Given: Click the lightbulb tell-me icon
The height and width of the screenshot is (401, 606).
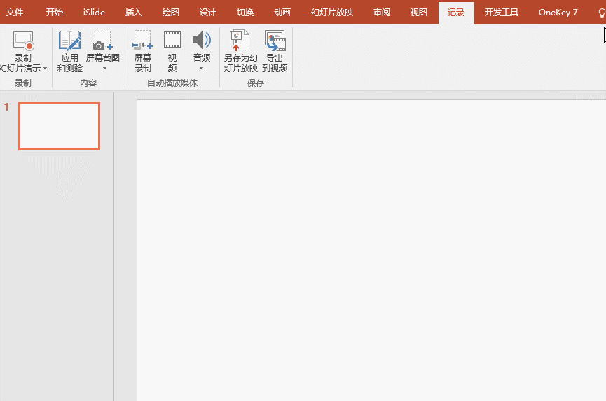Looking at the screenshot, I should pyautogui.click(x=602, y=13).
